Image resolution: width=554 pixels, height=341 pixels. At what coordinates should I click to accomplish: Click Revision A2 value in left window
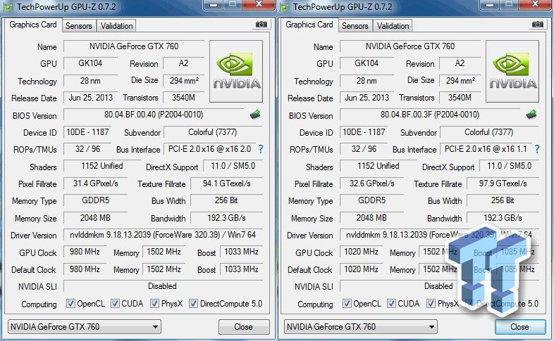[x=184, y=63]
